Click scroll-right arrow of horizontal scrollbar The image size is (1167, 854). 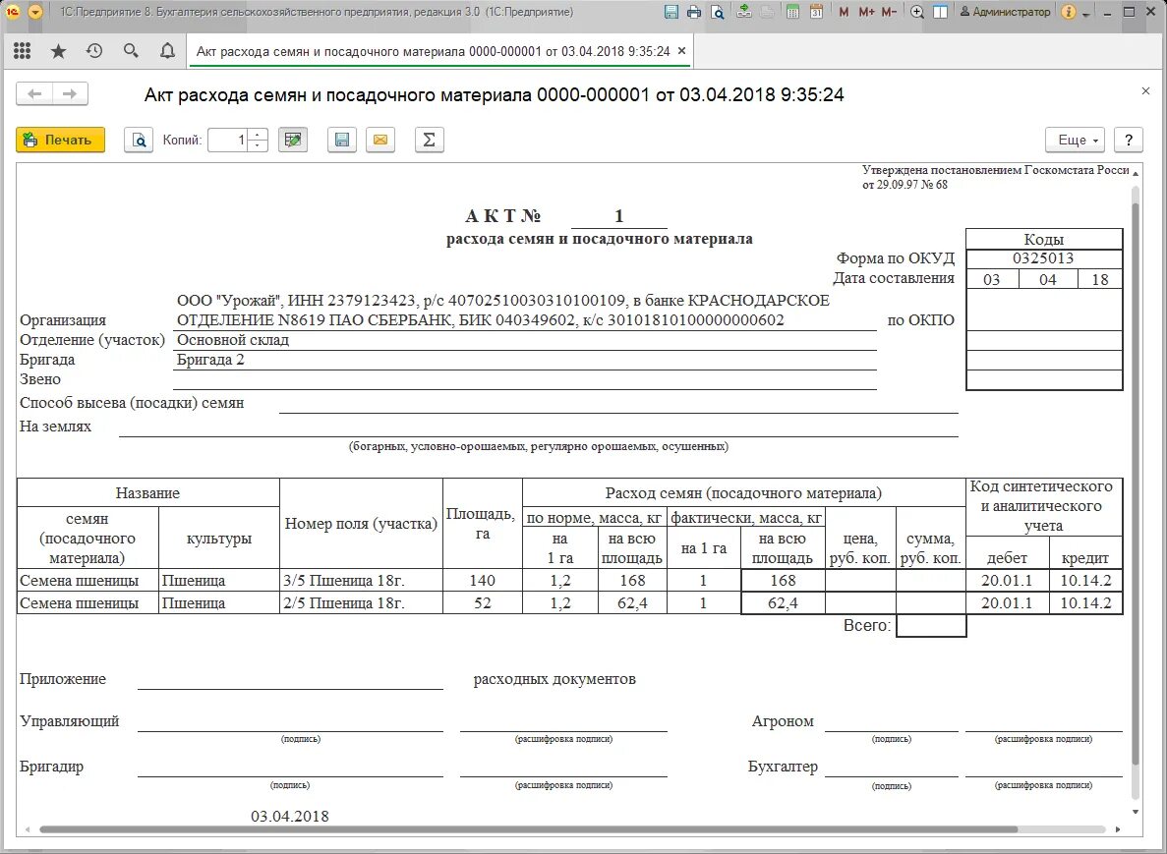click(x=1118, y=828)
